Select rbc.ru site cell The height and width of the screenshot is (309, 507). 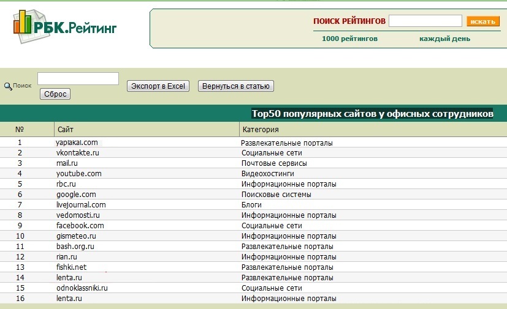point(66,184)
